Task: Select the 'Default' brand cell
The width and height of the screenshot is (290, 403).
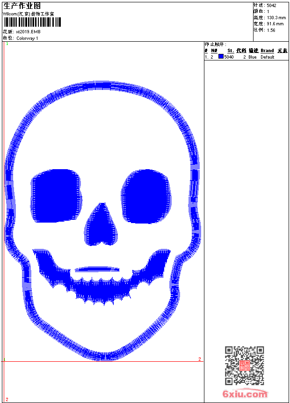Action: 268,57
